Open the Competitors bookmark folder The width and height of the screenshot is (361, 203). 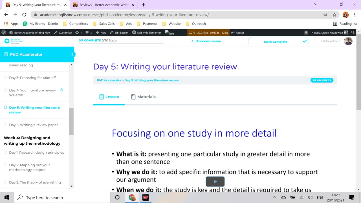(x=75, y=24)
